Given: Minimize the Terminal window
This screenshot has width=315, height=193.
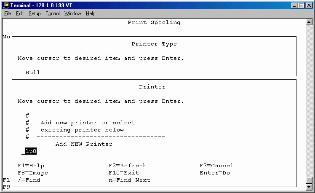Looking at the screenshot, I should pyautogui.click(x=294, y=5).
